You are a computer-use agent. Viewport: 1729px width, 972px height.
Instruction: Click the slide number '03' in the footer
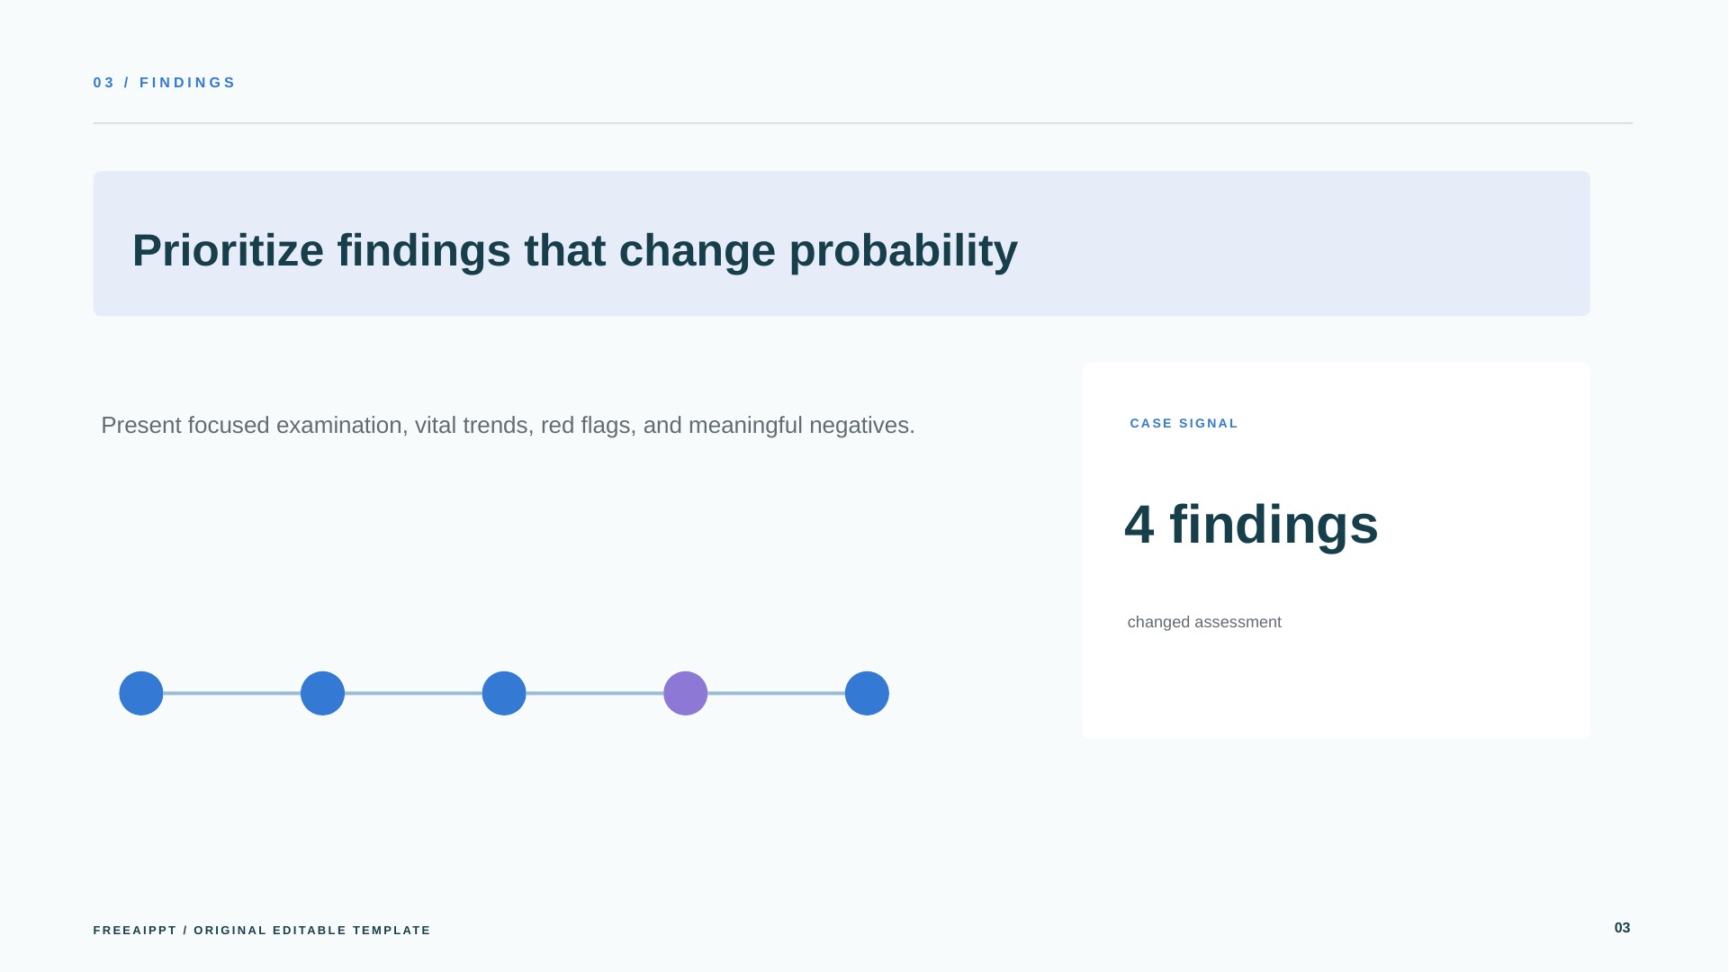click(x=1622, y=928)
